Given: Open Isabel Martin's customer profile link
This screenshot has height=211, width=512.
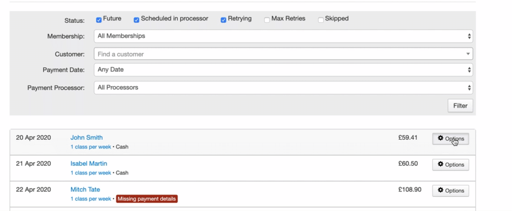Looking at the screenshot, I should coord(89,164).
